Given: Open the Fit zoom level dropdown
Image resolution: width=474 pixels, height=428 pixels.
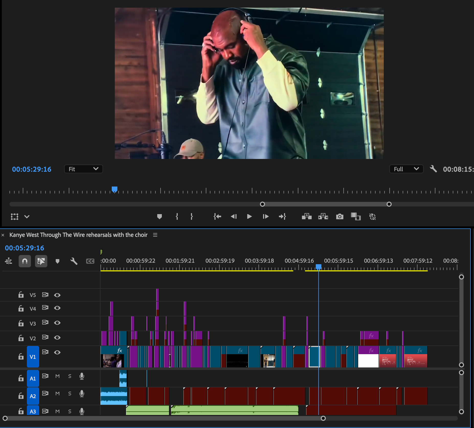Looking at the screenshot, I should (x=83, y=169).
